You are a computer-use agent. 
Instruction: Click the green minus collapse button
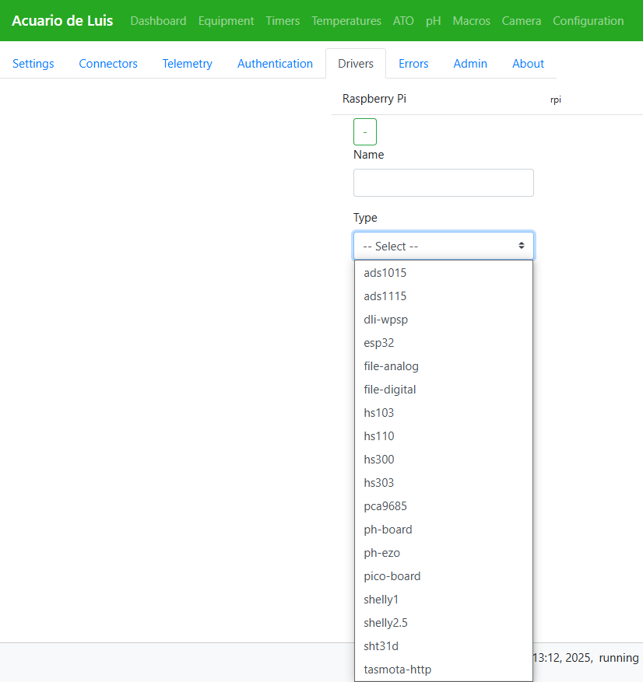[365, 131]
